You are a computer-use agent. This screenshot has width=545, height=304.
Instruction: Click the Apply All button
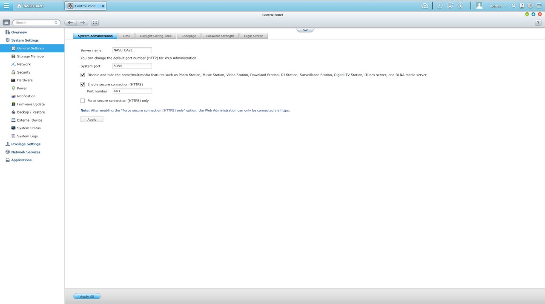pyautogui.click(x=87, y=297)
